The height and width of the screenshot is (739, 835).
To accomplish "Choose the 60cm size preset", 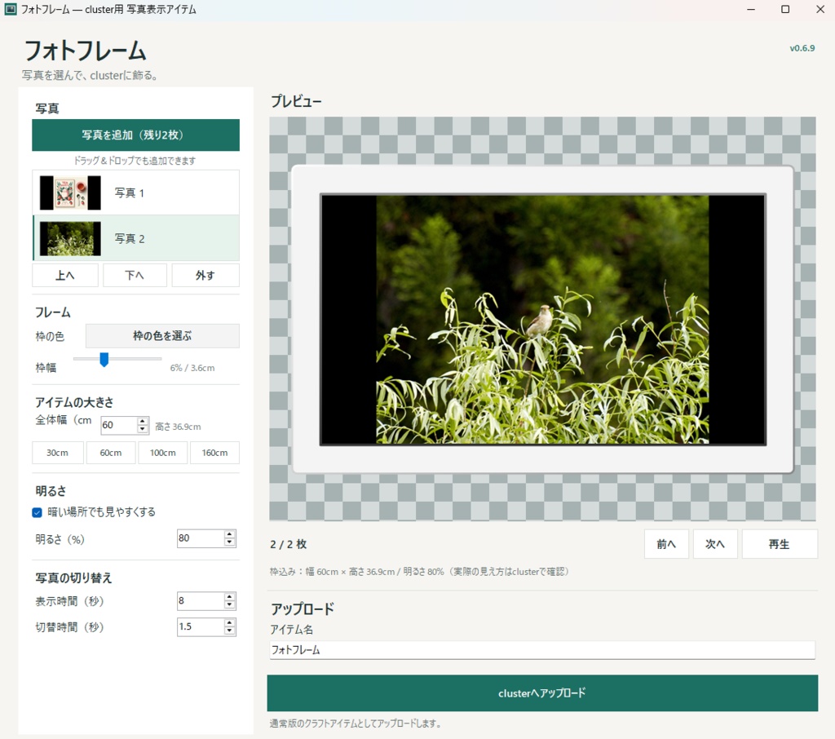I will 111,453.
